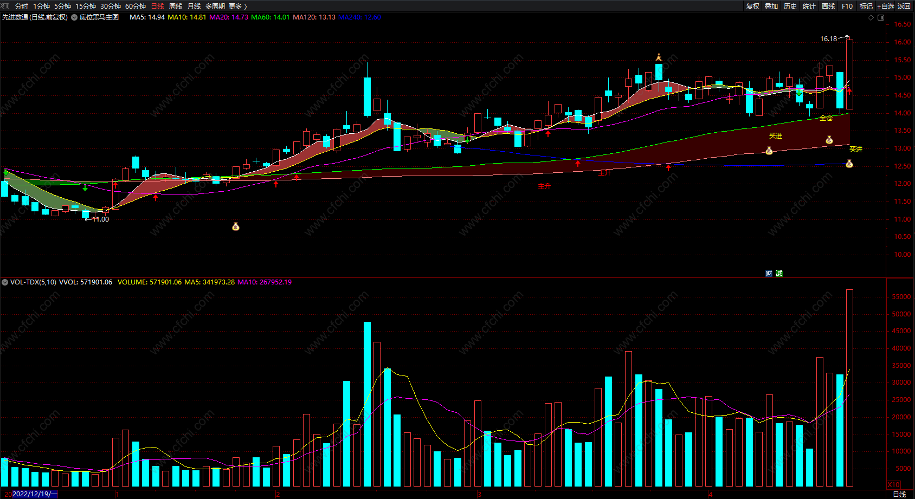Switch to the 周线 weekly tab
Screen dimensions: 915x499
176,7
